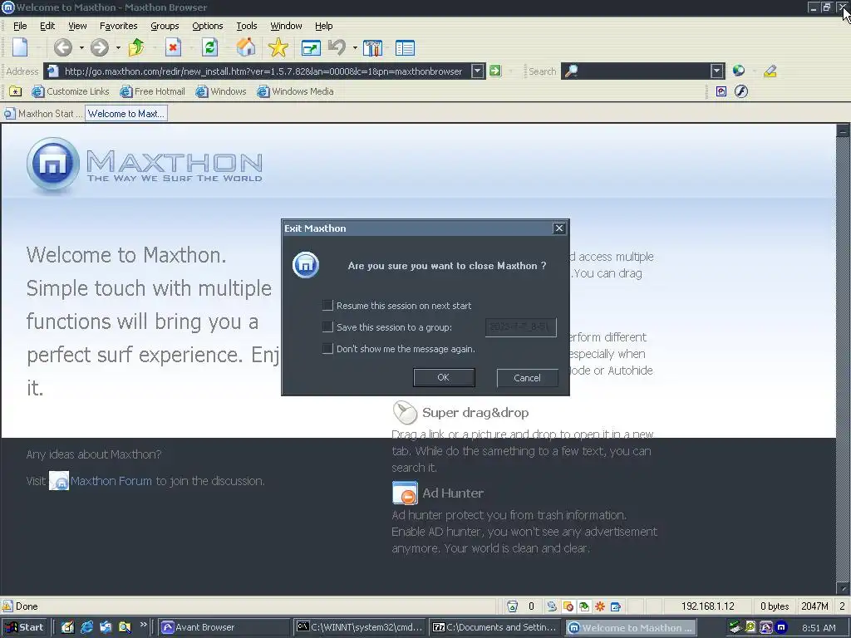Click the popup blocker icon in the status bar
851x638 pixels.
568,606
